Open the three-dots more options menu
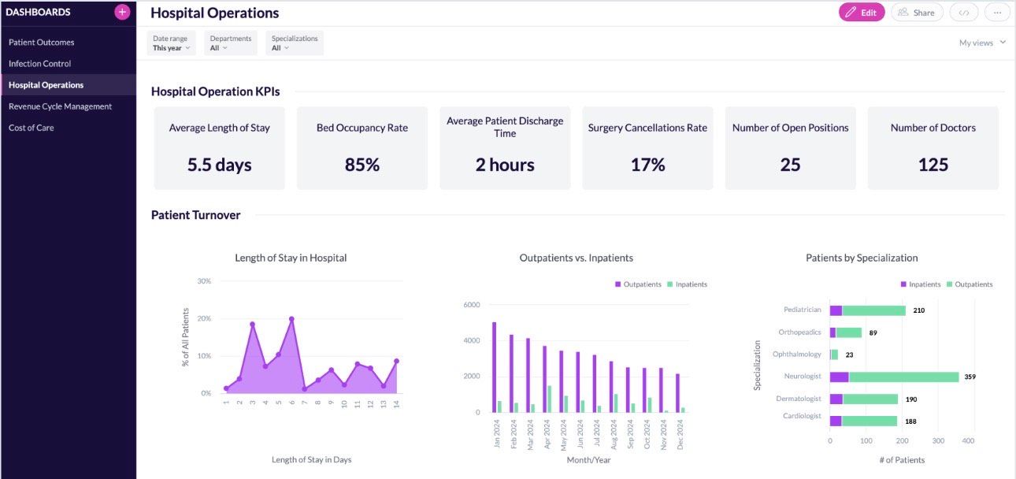Viewport: 1016px width, 479px height. point(997,13)
